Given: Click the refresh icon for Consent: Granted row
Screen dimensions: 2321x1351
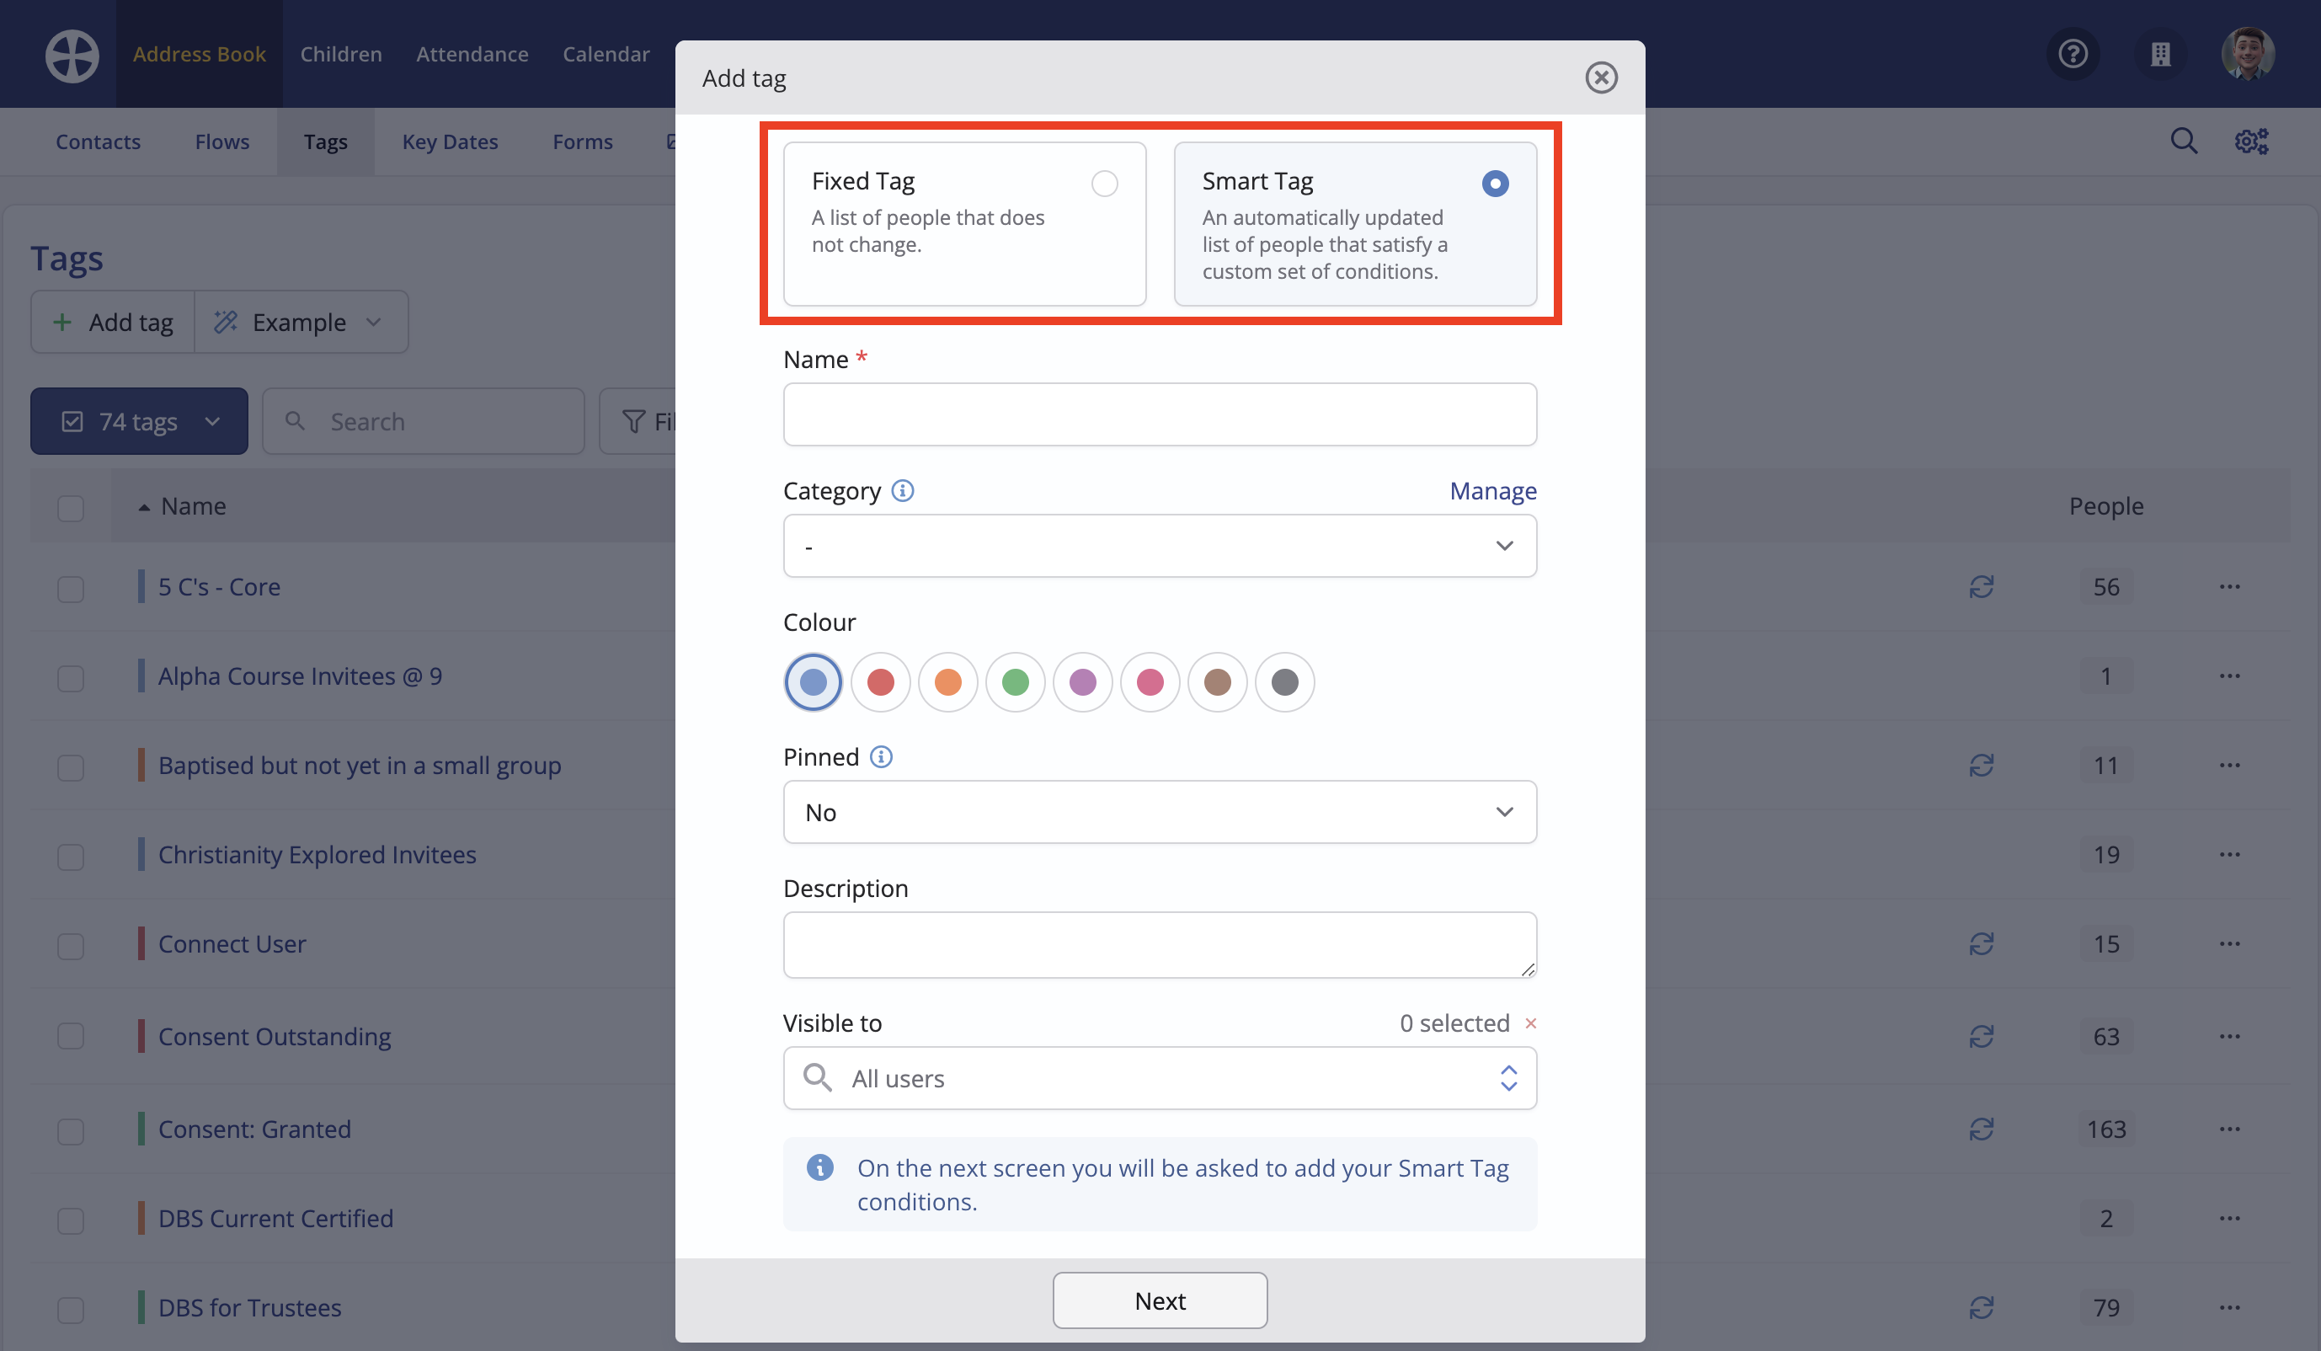Looking at the screenshot, I should pos(1981,1129).
